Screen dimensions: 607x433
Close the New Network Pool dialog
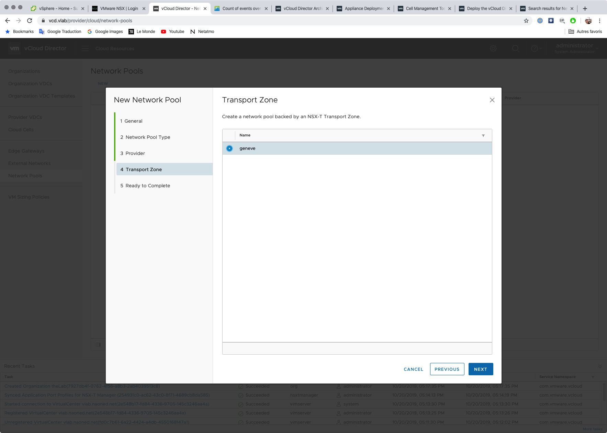pyautogui.click(x=492, y=100)
